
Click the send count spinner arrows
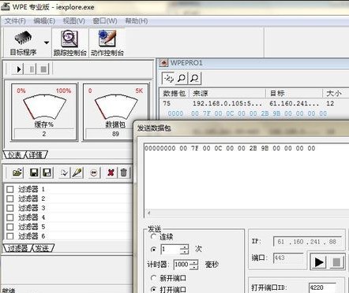pyautogui.click(x=185, y=249)
